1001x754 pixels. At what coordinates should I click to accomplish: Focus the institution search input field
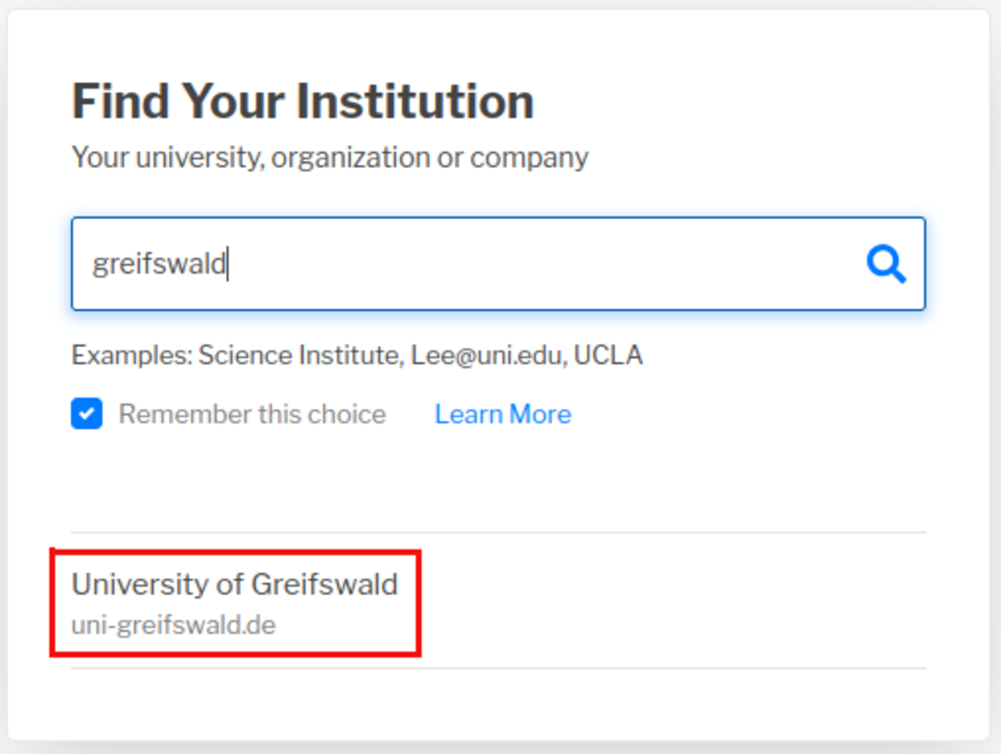(467, 264)
